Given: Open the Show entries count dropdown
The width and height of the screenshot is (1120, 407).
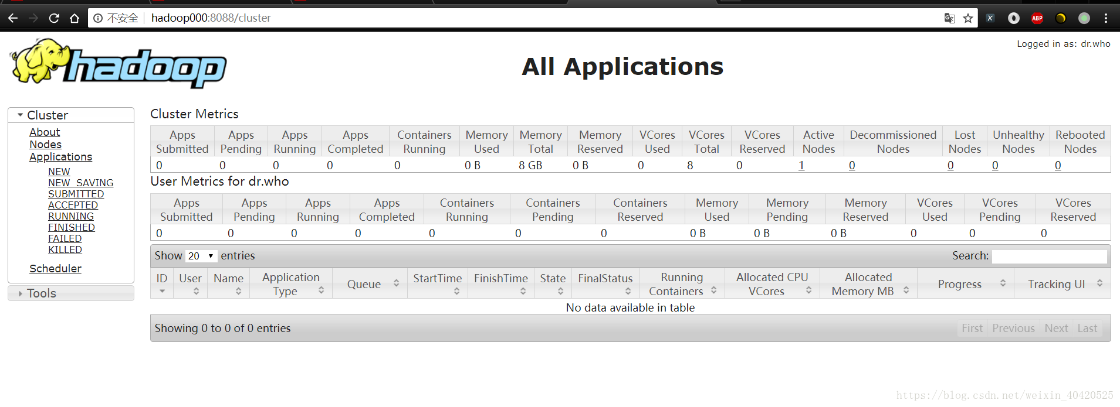Looking at the screenshot, I should tap(201, 256).
